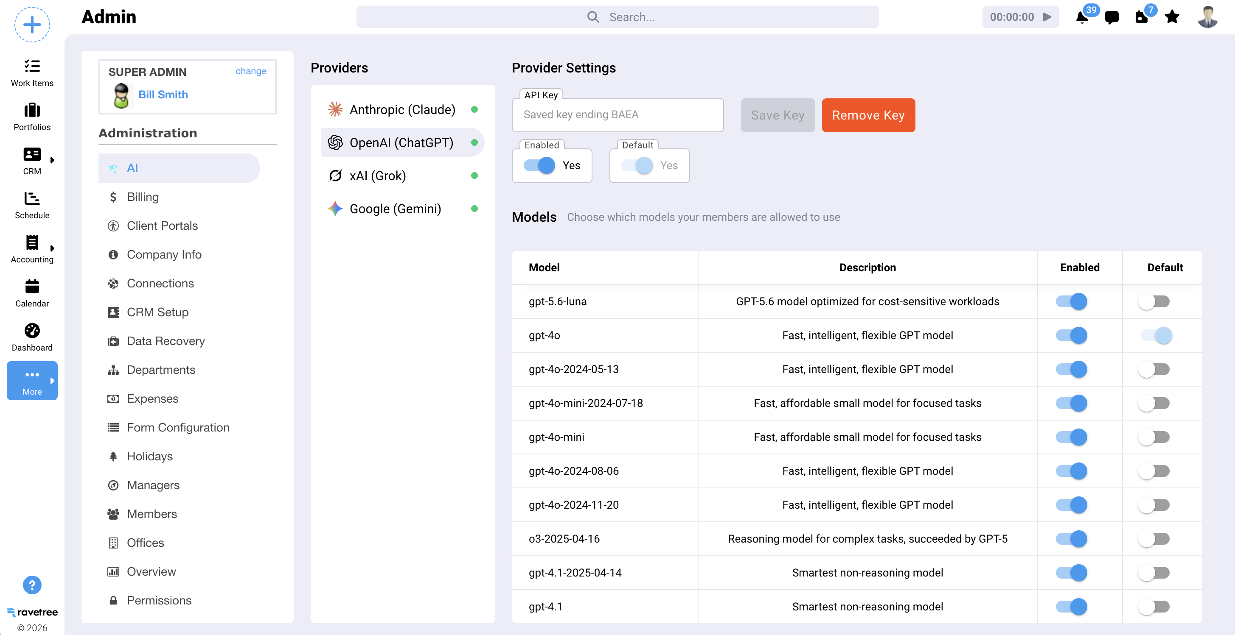Toggle the provider Default switch
Viewport: 1235px width, 635px height.
tap(637, 165)
